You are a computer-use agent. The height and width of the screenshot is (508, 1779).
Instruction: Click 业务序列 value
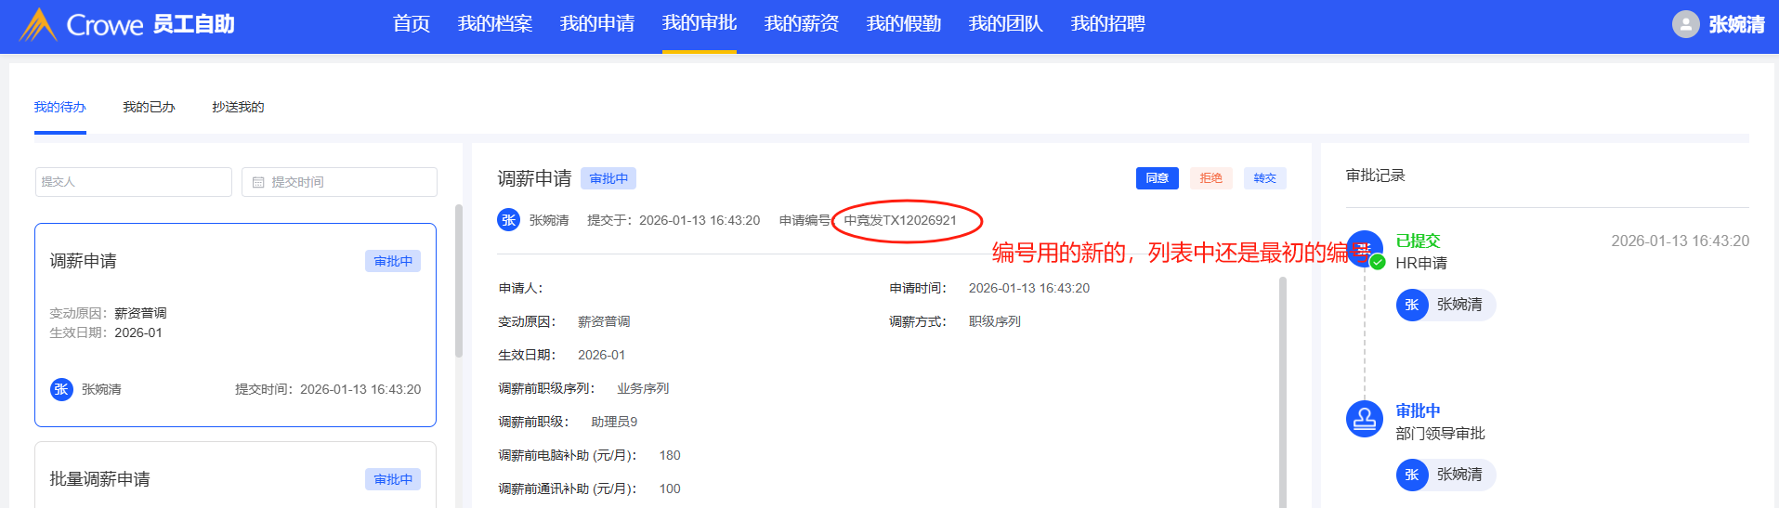pyautogui.click(x=643, y=388)
